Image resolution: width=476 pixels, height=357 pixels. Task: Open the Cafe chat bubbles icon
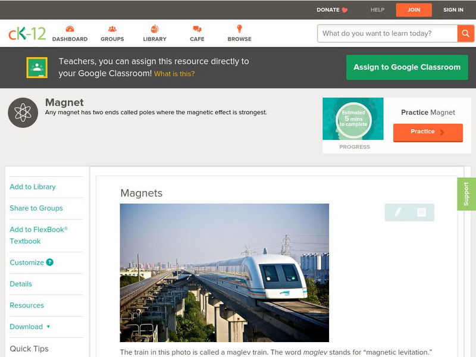point(197,29)
